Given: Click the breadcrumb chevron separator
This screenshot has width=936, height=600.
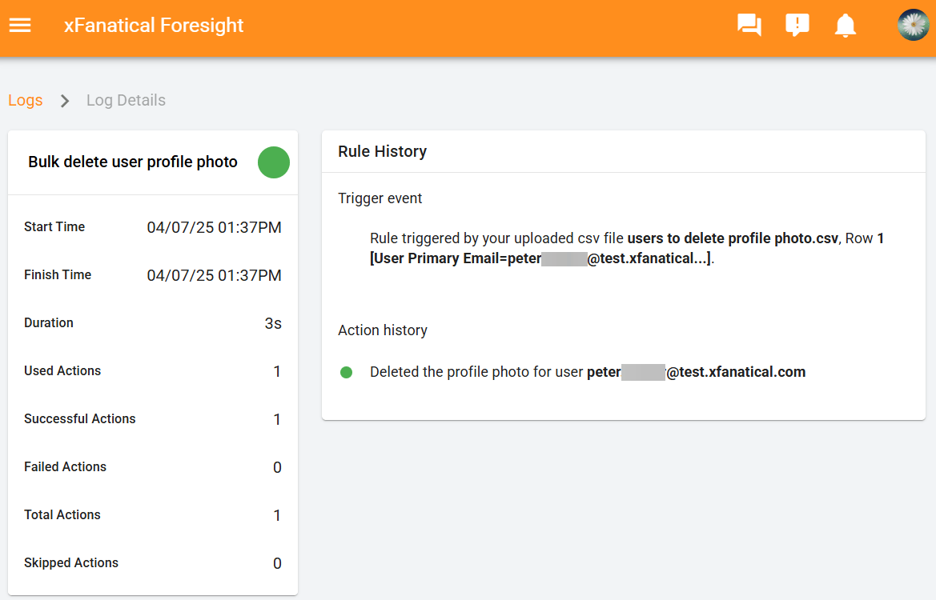Looking at the screenshot, I should point(65,101).
